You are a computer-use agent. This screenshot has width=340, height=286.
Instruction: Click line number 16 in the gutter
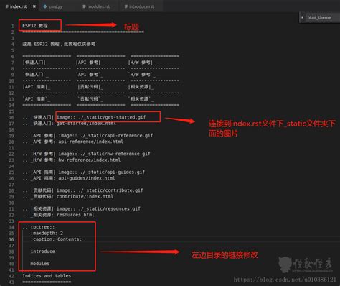[x=11, y=117]
